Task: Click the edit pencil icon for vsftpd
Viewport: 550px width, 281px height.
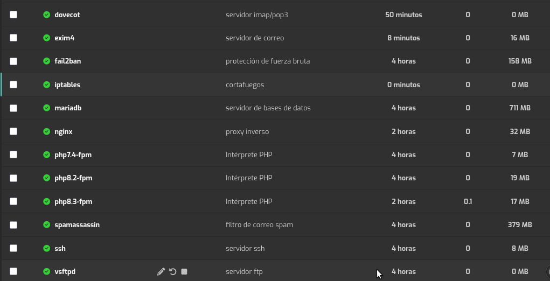Action: click(x=161, y=272)
